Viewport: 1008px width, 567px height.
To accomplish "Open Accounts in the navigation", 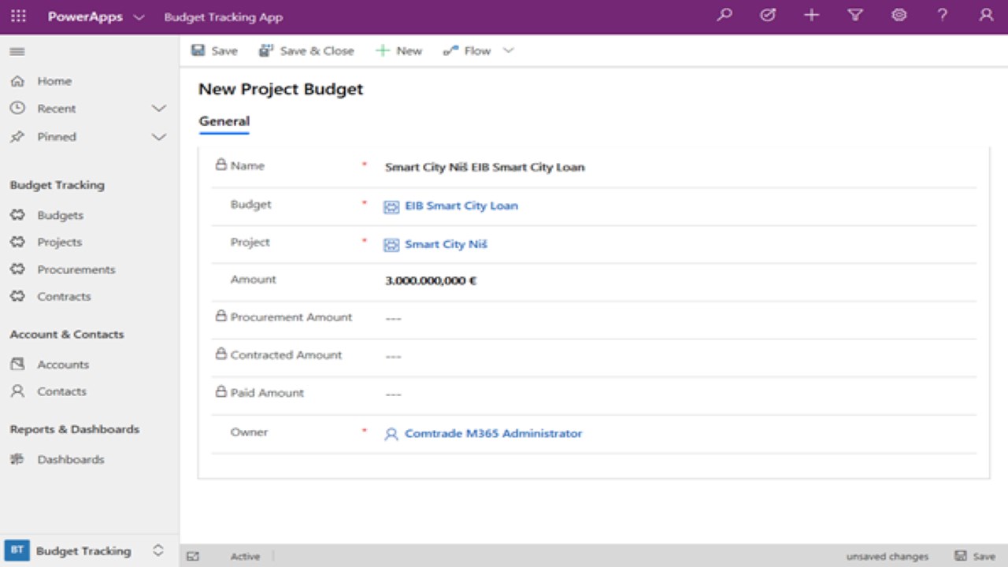I will tap(63, 365).
